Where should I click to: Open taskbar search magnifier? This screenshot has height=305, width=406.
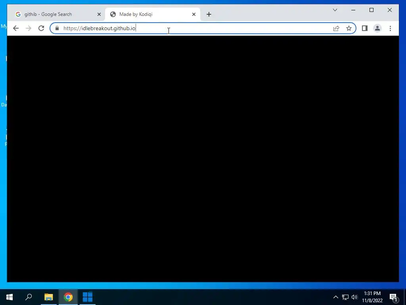pos(29,297)
